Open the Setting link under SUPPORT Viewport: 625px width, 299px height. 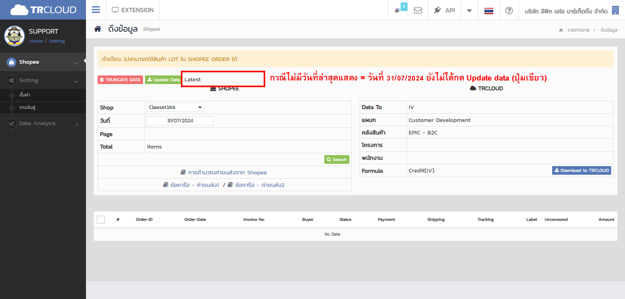click(57, 41)
